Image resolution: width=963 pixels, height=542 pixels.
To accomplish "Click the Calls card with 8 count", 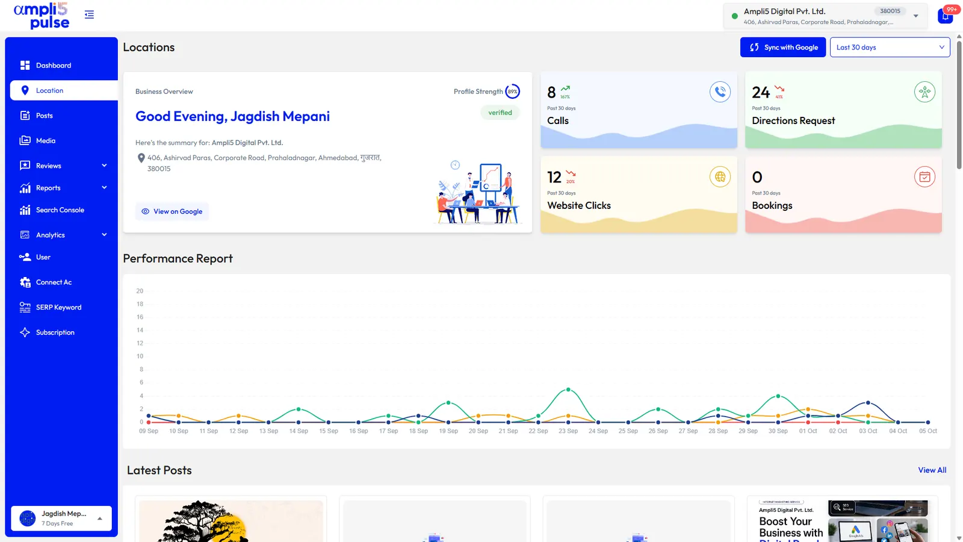I will [x=639, y=110].
